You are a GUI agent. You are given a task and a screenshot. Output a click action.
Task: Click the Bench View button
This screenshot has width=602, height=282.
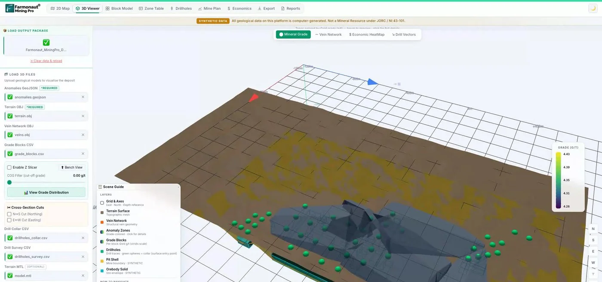(72, 168)
